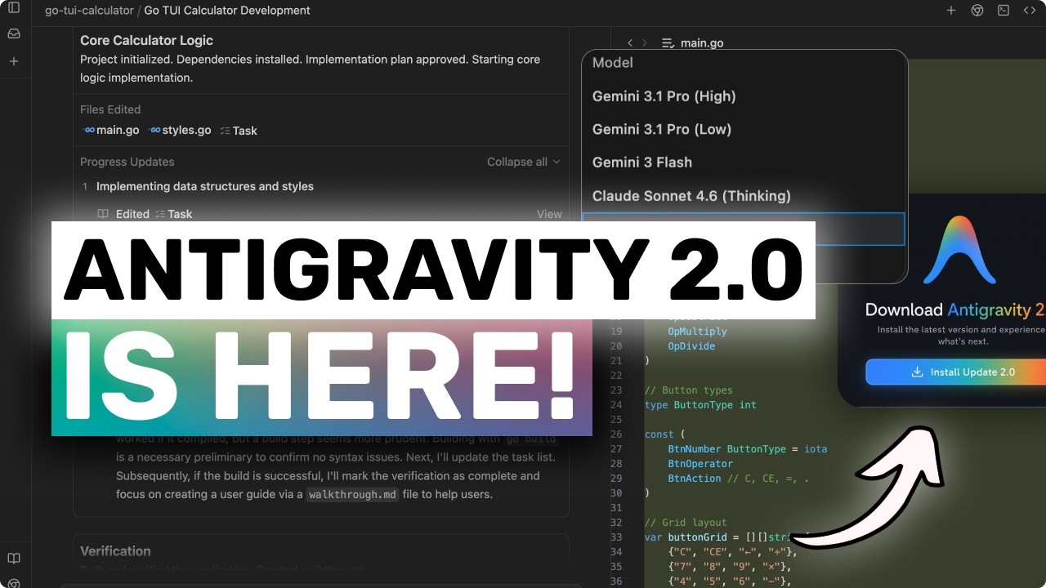Toggle the code editor icon at top right

tap(1029, 11)
